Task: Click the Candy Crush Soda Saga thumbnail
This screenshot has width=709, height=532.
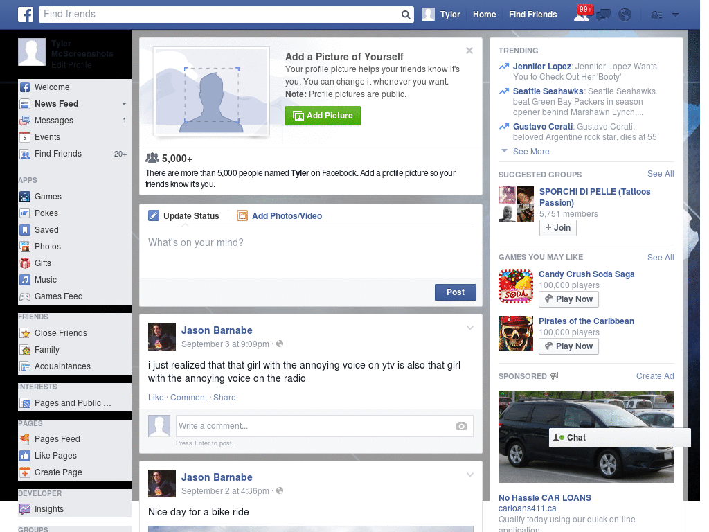Action: click(x=515, y=286)
